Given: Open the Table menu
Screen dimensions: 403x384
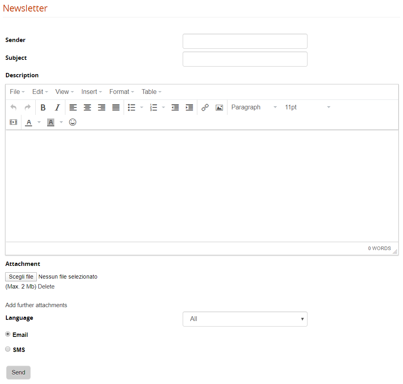Looking at the screenshot, I should pyautogui.click(x=151, y=92).
